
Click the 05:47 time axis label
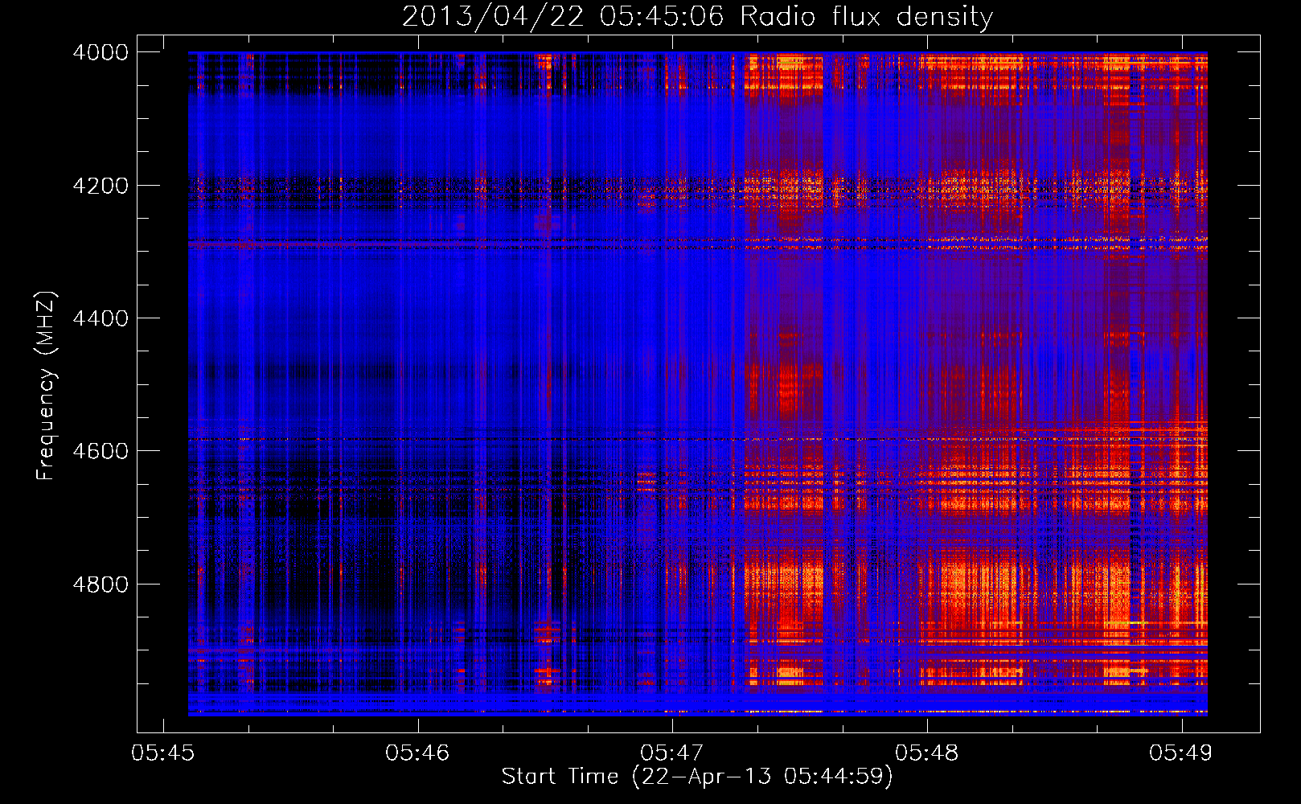pyautogui.click(x=671, y=753)
